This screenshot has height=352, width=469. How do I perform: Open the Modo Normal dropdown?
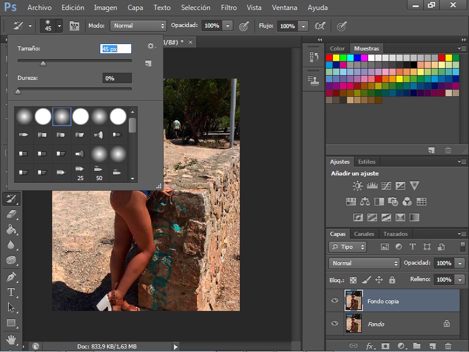[x=138, y=26]
